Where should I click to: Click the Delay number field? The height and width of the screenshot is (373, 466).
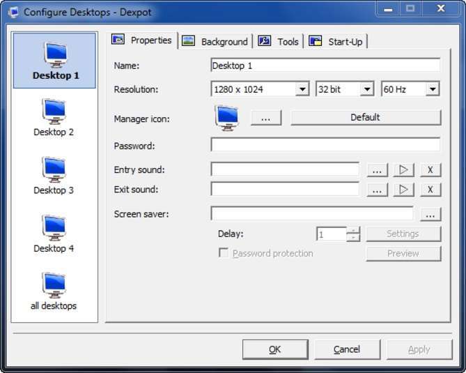(x=332, y=234)
